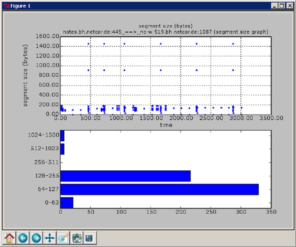296x247 pixels.
Task: Click the Figure 1 title bar text
Action: click(20, 6)
